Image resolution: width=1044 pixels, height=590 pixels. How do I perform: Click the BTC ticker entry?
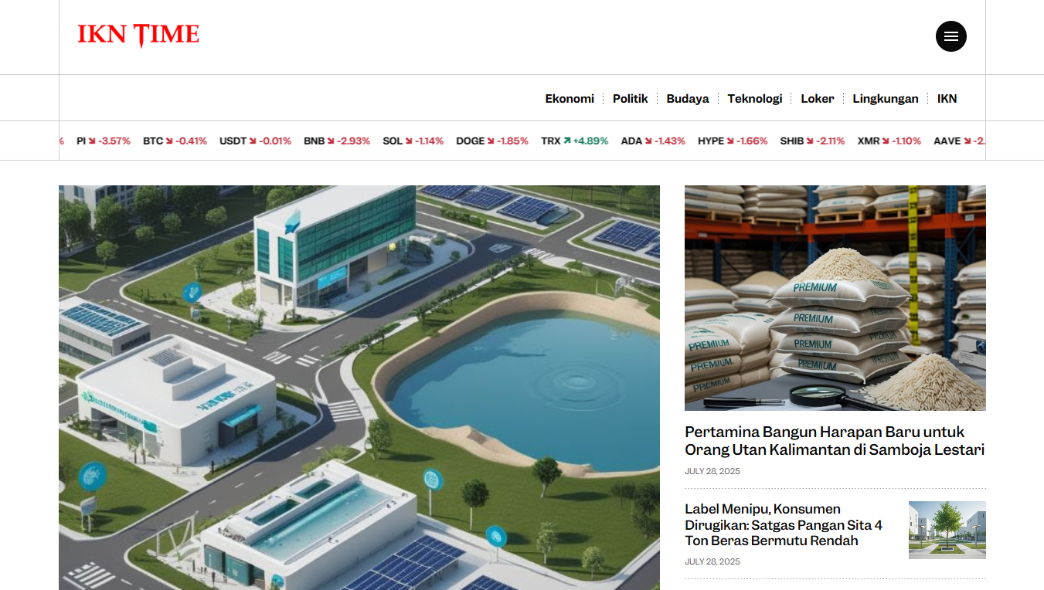(x=175, y=141)
